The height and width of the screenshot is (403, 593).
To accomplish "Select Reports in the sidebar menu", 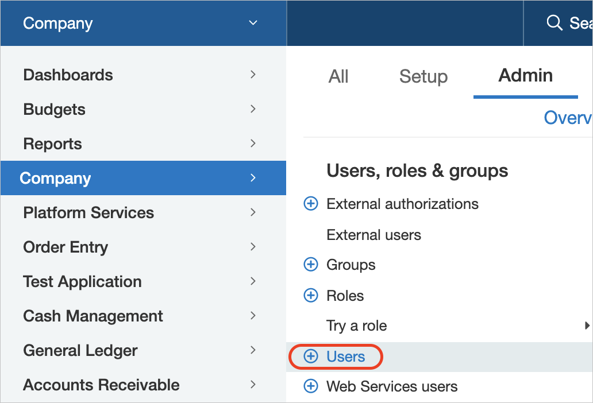I will (x=143, y=144).
